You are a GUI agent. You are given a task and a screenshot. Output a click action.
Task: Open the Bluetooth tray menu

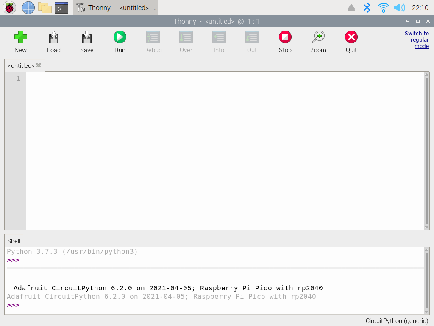coord(367,8)
